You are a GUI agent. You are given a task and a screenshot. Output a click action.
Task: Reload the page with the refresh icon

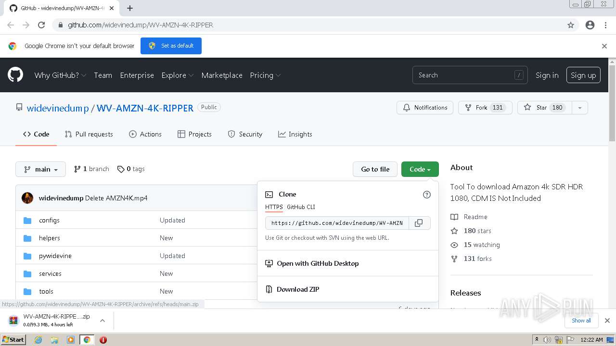tap(41, 25)
